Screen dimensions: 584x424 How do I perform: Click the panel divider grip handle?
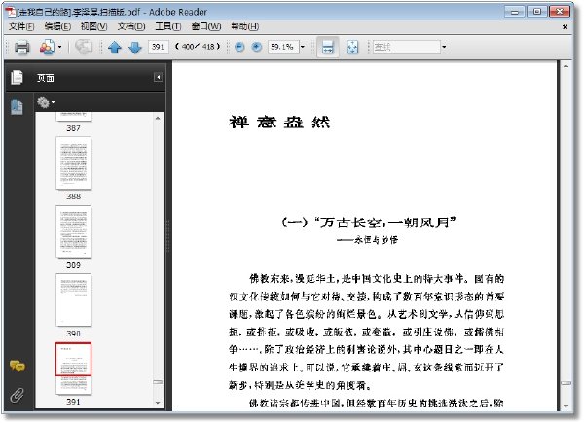[x=168, y=236]
